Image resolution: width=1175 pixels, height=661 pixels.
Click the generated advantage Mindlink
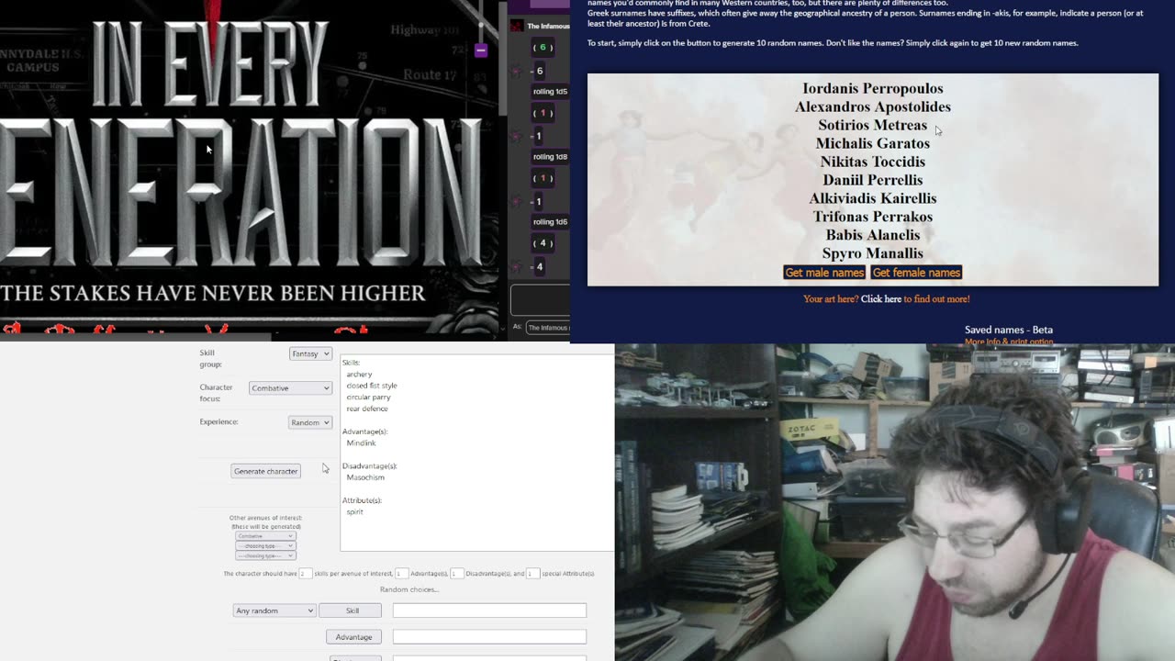tap(362, 443)
